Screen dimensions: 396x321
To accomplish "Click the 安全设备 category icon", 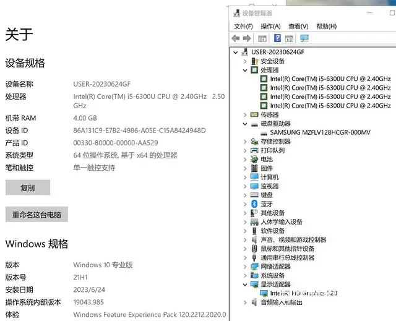I will [x=254, y=61].
